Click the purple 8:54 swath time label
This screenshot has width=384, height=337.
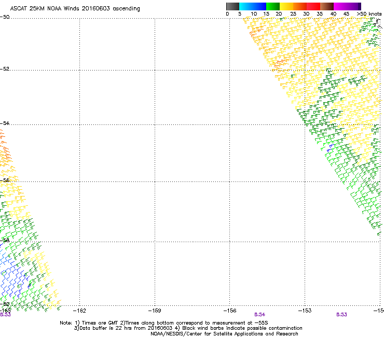(259, 315)
